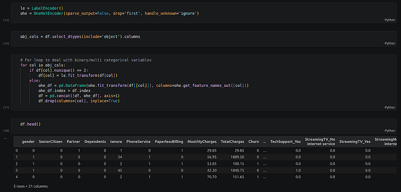Open the output actions ellipsis beside the dataframe
The width and height of the screenshot is (401, 192).
pyautogui.click(x=5, y=138)
